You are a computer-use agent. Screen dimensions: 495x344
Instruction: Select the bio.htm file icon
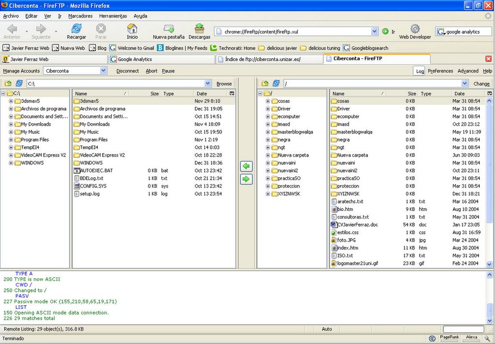[x=334, y=209]
